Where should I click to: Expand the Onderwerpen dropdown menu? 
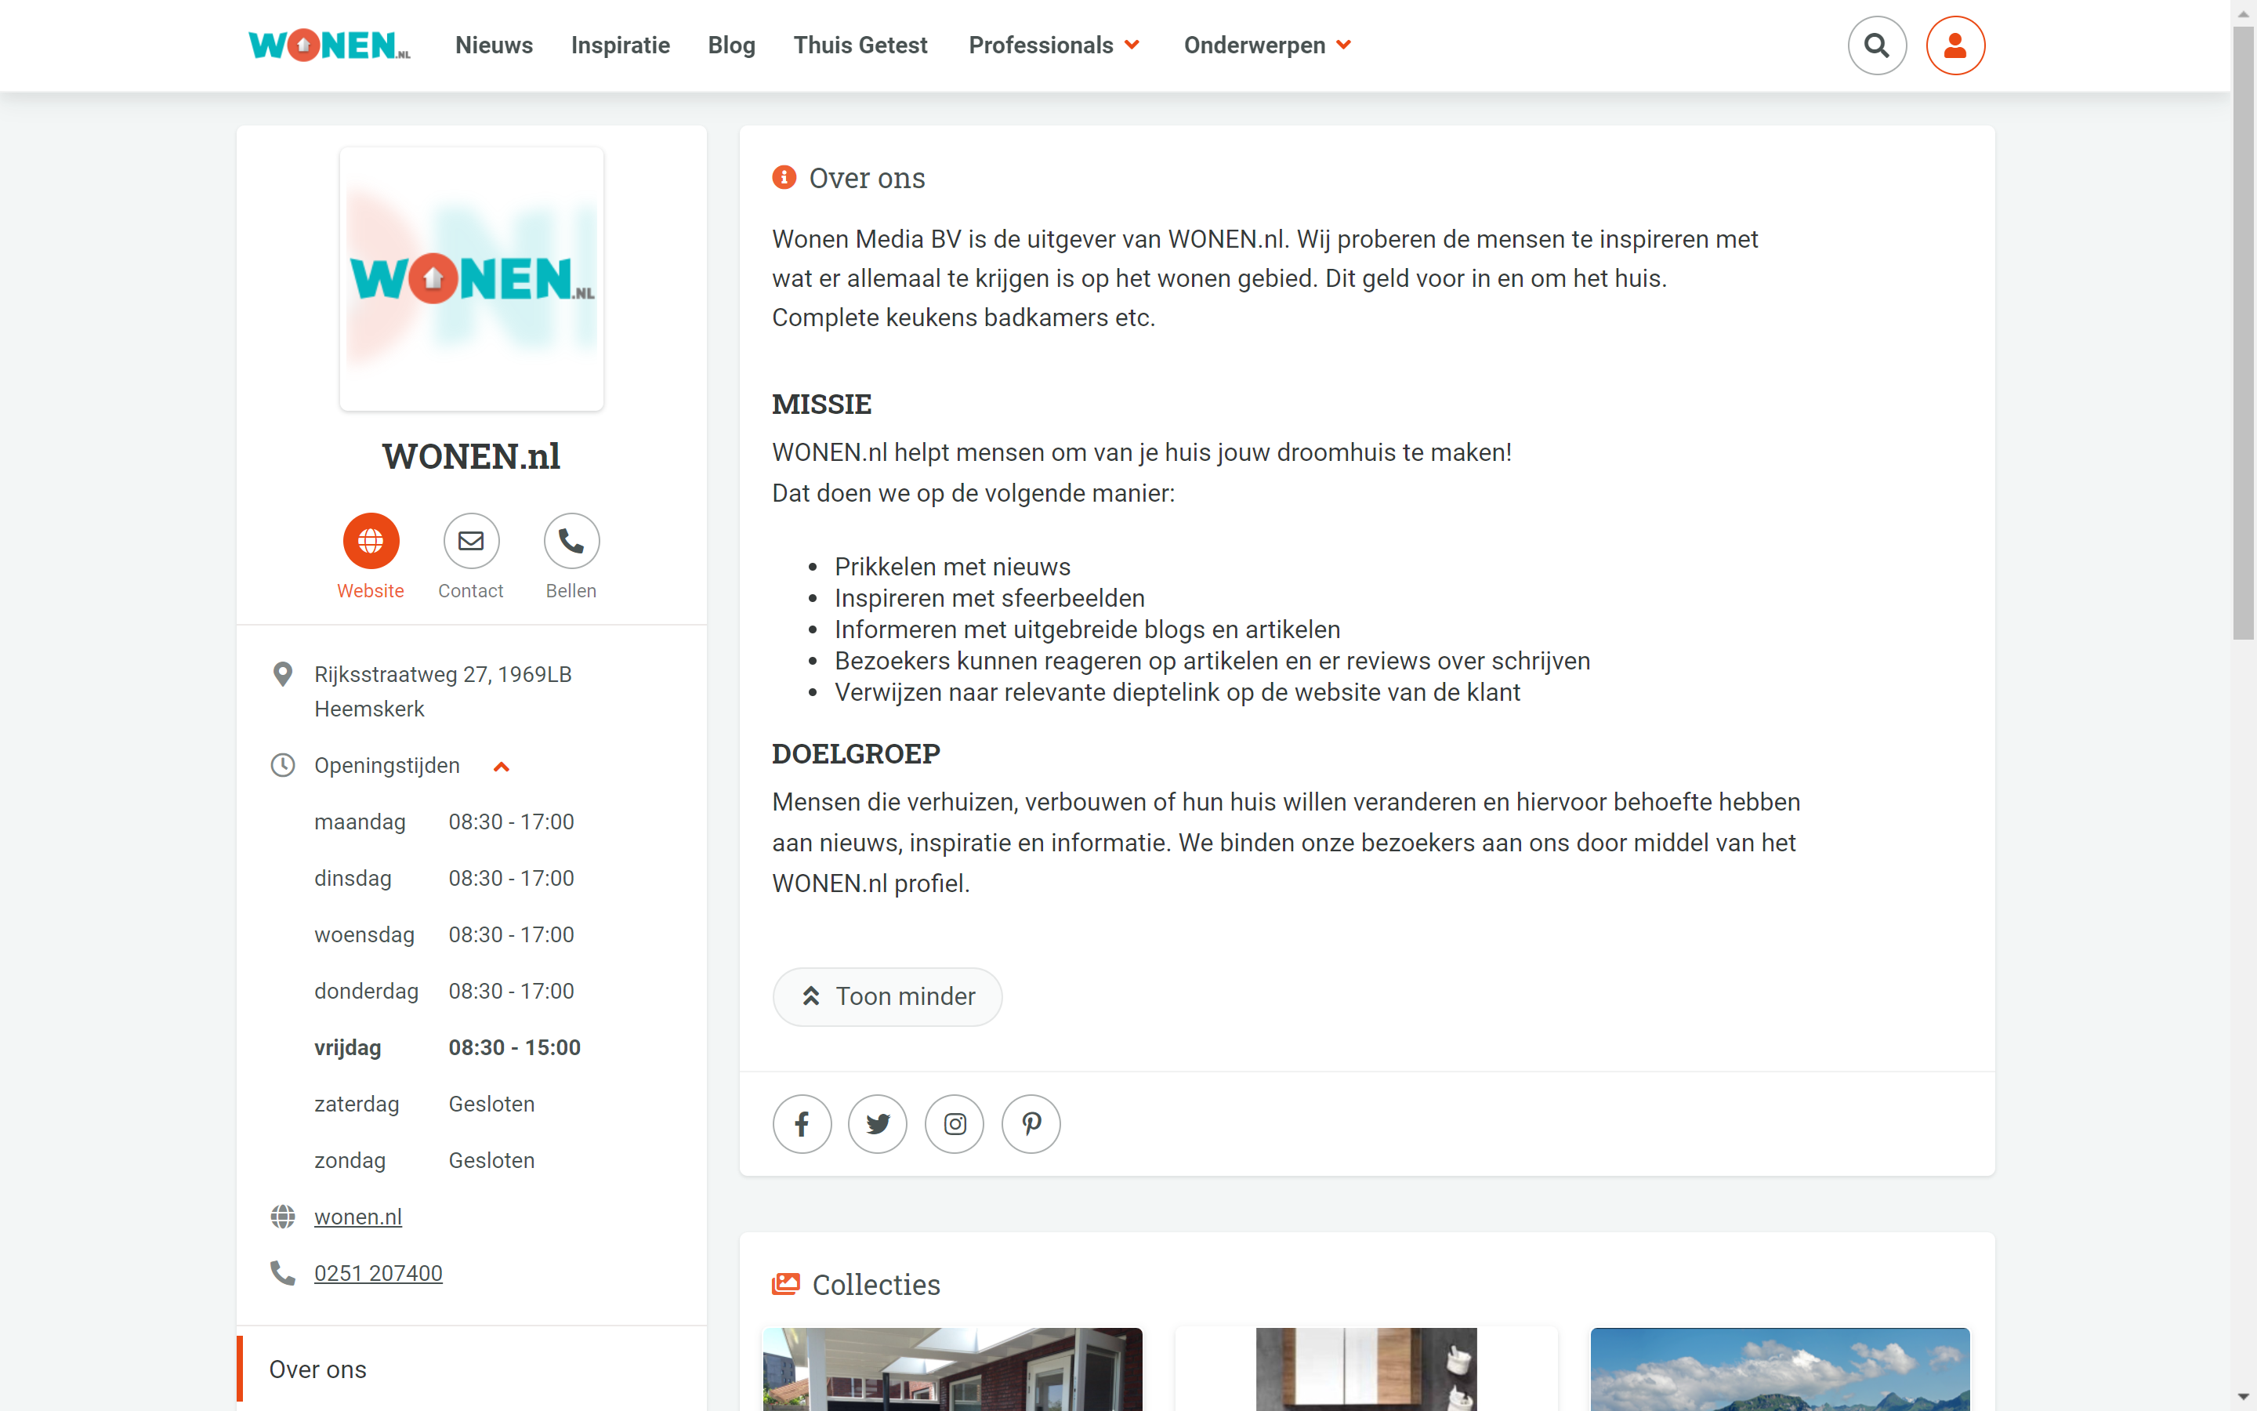[x=1266, y=45]
